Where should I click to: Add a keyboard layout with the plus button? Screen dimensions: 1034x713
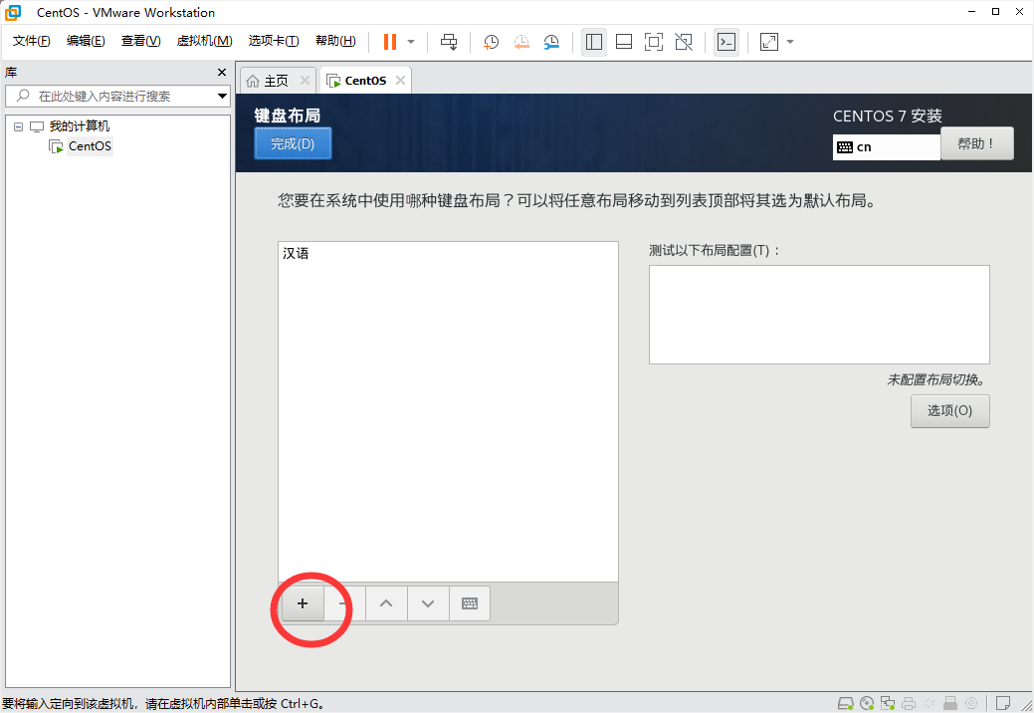[303, 603]
